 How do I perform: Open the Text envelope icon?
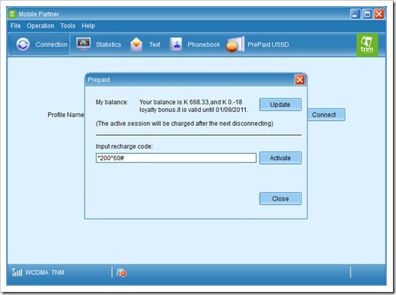(136, 44)
